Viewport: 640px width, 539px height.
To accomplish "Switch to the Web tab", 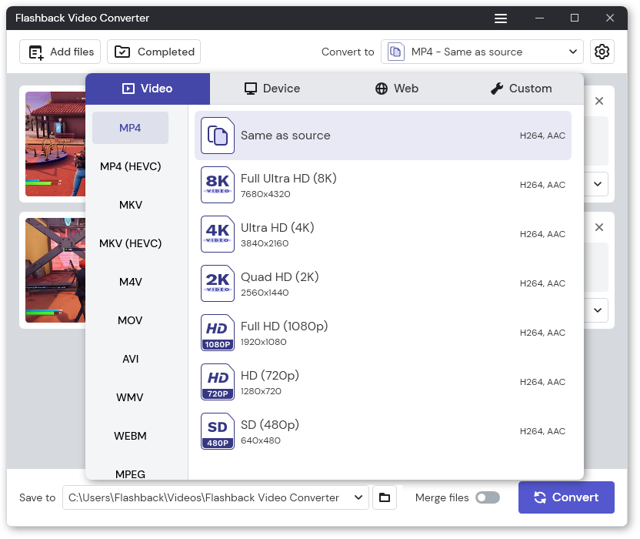I will click(397, 89).
